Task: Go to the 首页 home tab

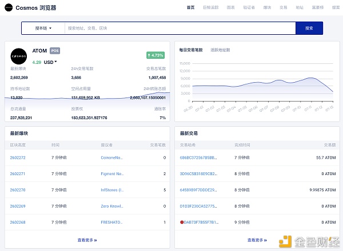Action: tap(190, 7)
